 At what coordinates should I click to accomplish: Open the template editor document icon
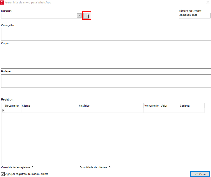tap(87, 16)
